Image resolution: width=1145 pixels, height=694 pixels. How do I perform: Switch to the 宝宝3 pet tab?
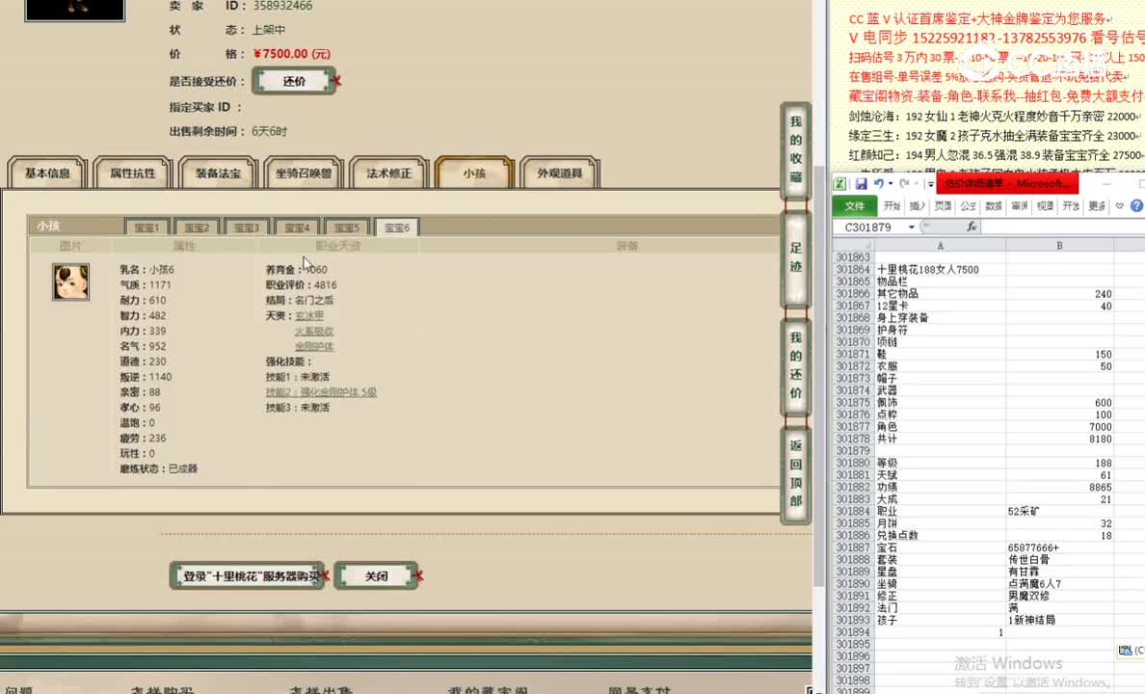[x=246, y=227]
